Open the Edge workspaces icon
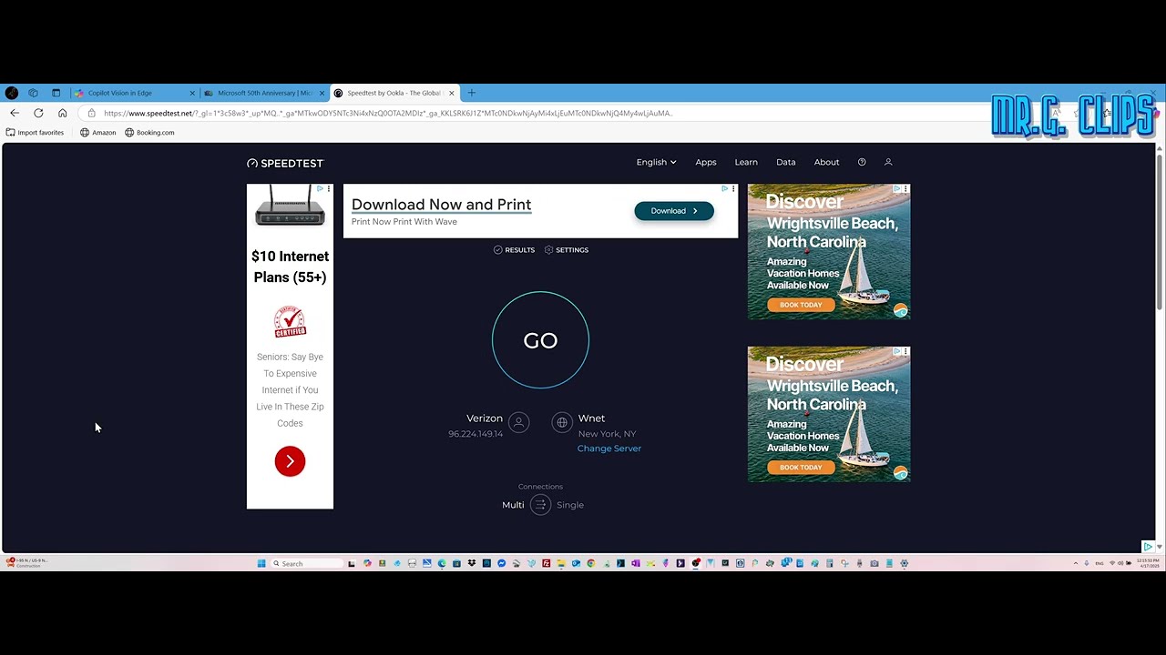The height and width of the screenshot is (655, 1166). pos(33,93)
